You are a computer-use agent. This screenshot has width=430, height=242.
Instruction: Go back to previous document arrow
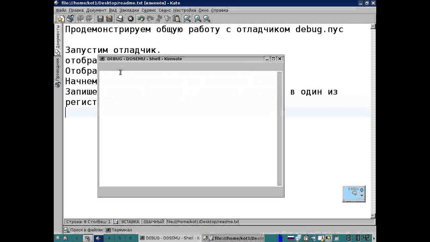81,19
